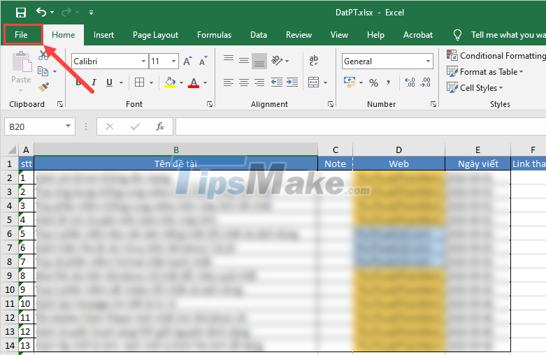Open fill color palette arrow
Image resolution: width=546 pixels, height=355 pixels.
182,83
